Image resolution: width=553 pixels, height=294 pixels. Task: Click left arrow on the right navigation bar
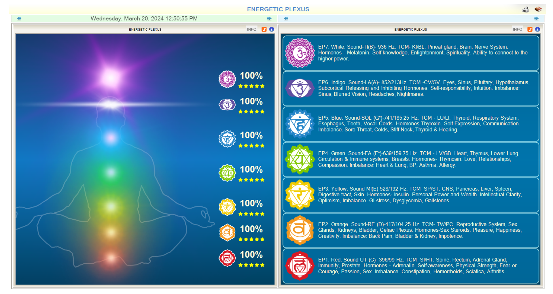click(286, 19)
